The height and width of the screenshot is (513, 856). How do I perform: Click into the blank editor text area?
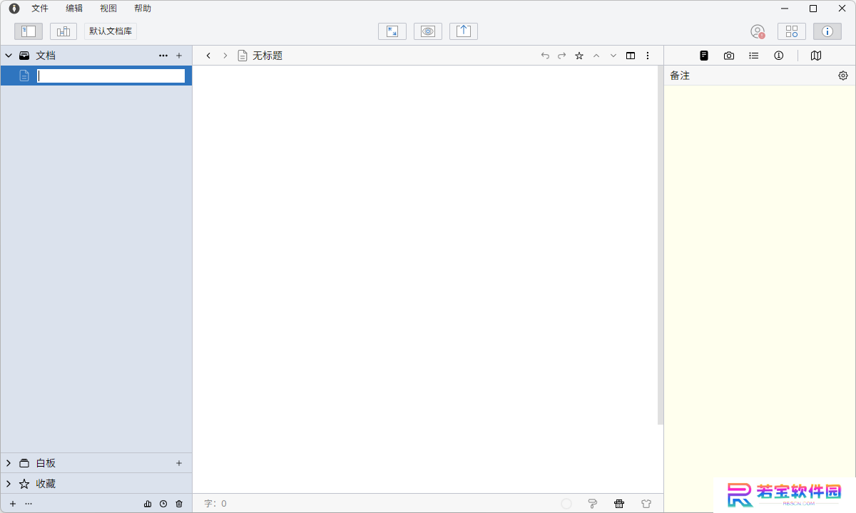[424, 279]
